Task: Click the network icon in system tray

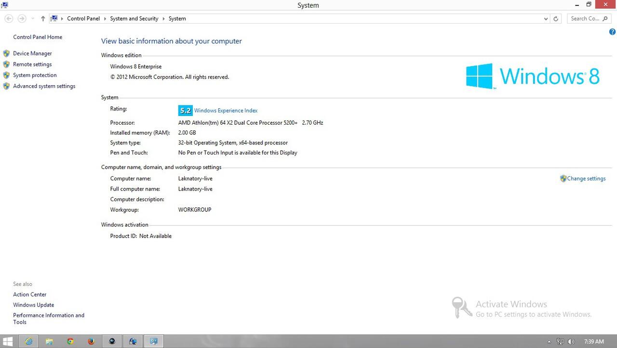Action: (560, 342)
